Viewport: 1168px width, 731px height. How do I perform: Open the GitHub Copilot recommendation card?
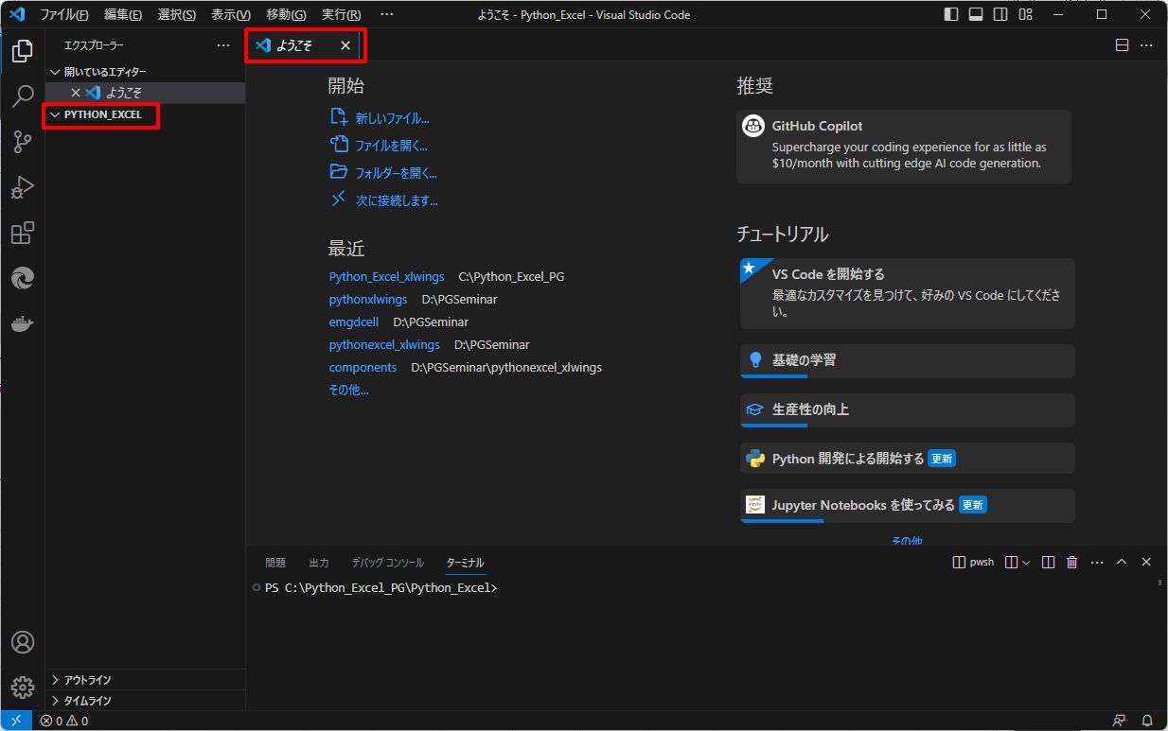[904, 147]
